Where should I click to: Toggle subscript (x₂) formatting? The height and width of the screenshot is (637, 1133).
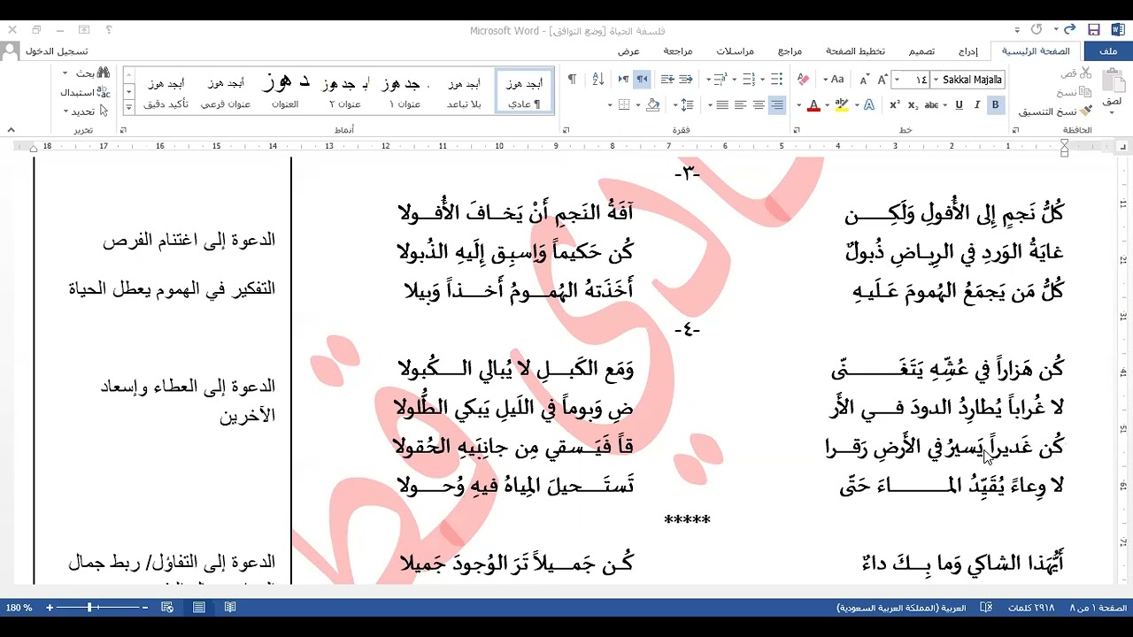(x=913, y=104)
